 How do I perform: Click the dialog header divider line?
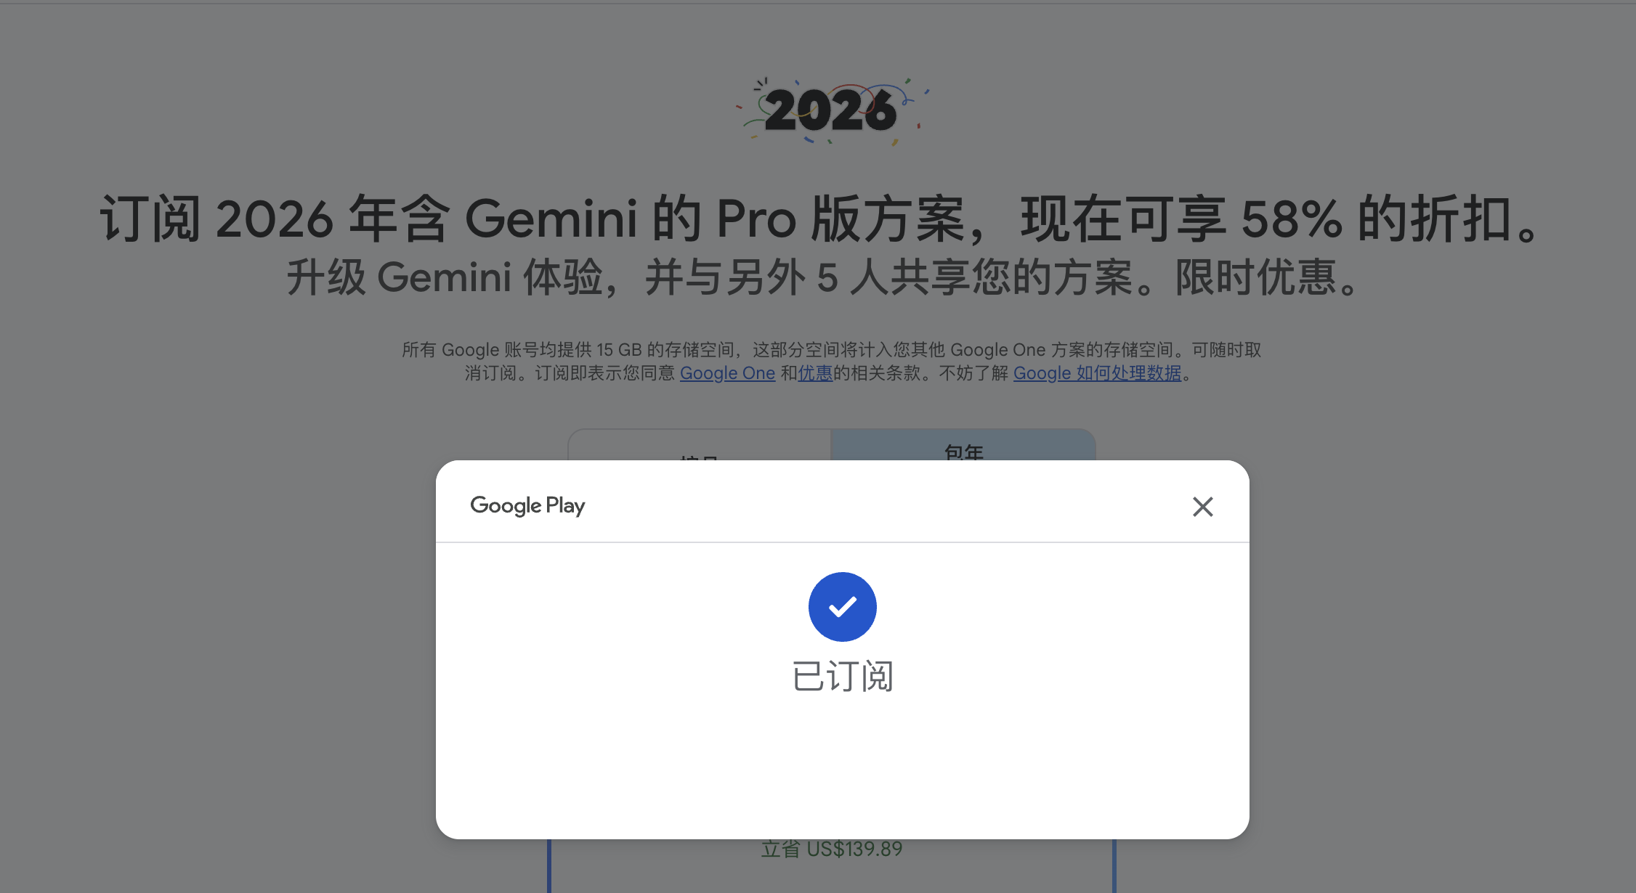(x=843, y=542)
